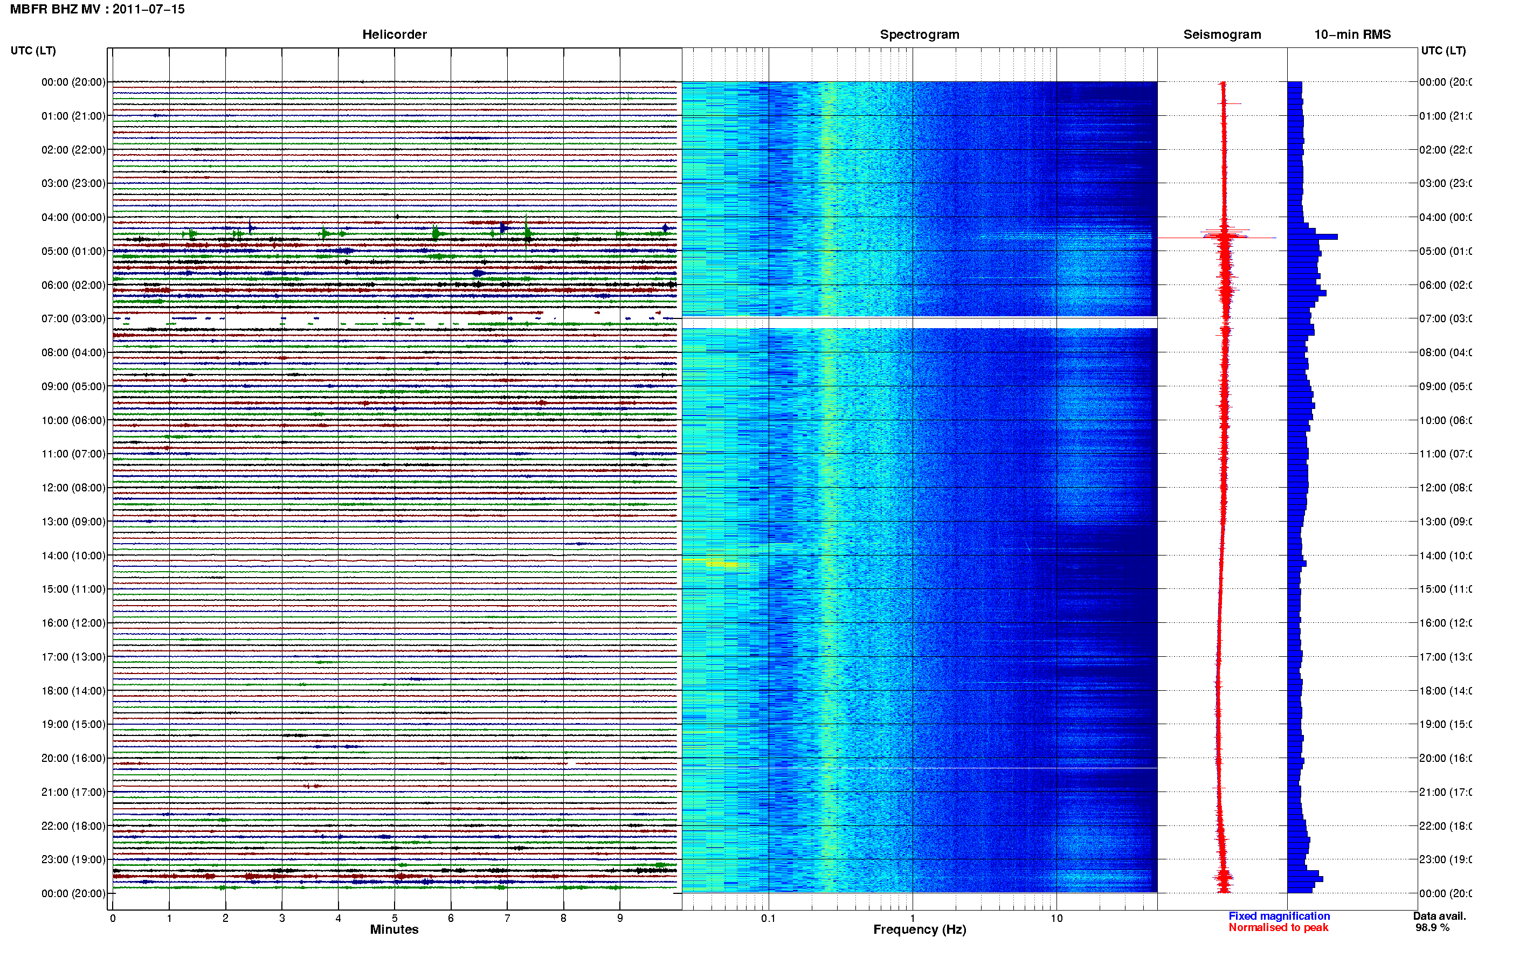Click minute tick '5' on Helicorder axis

[x=395, y=918]
